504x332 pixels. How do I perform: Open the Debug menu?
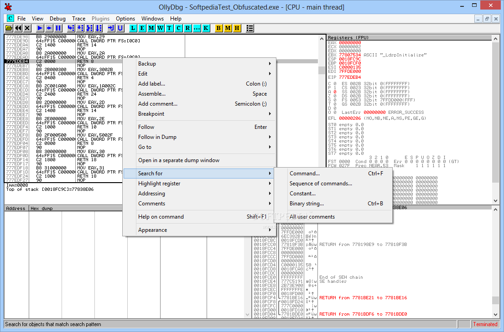(57, 19)
